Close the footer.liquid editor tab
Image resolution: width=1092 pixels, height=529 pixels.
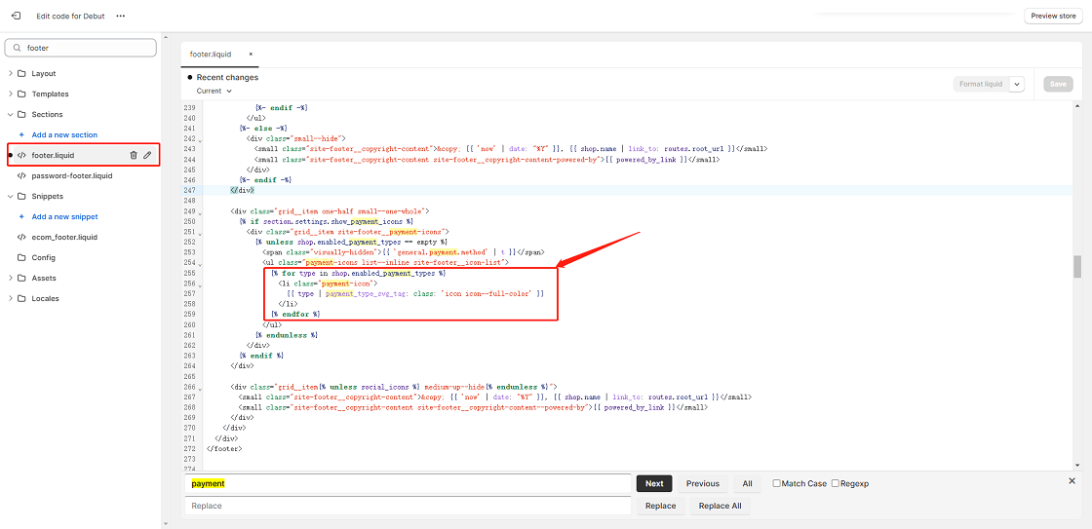[x=251, y=55]
